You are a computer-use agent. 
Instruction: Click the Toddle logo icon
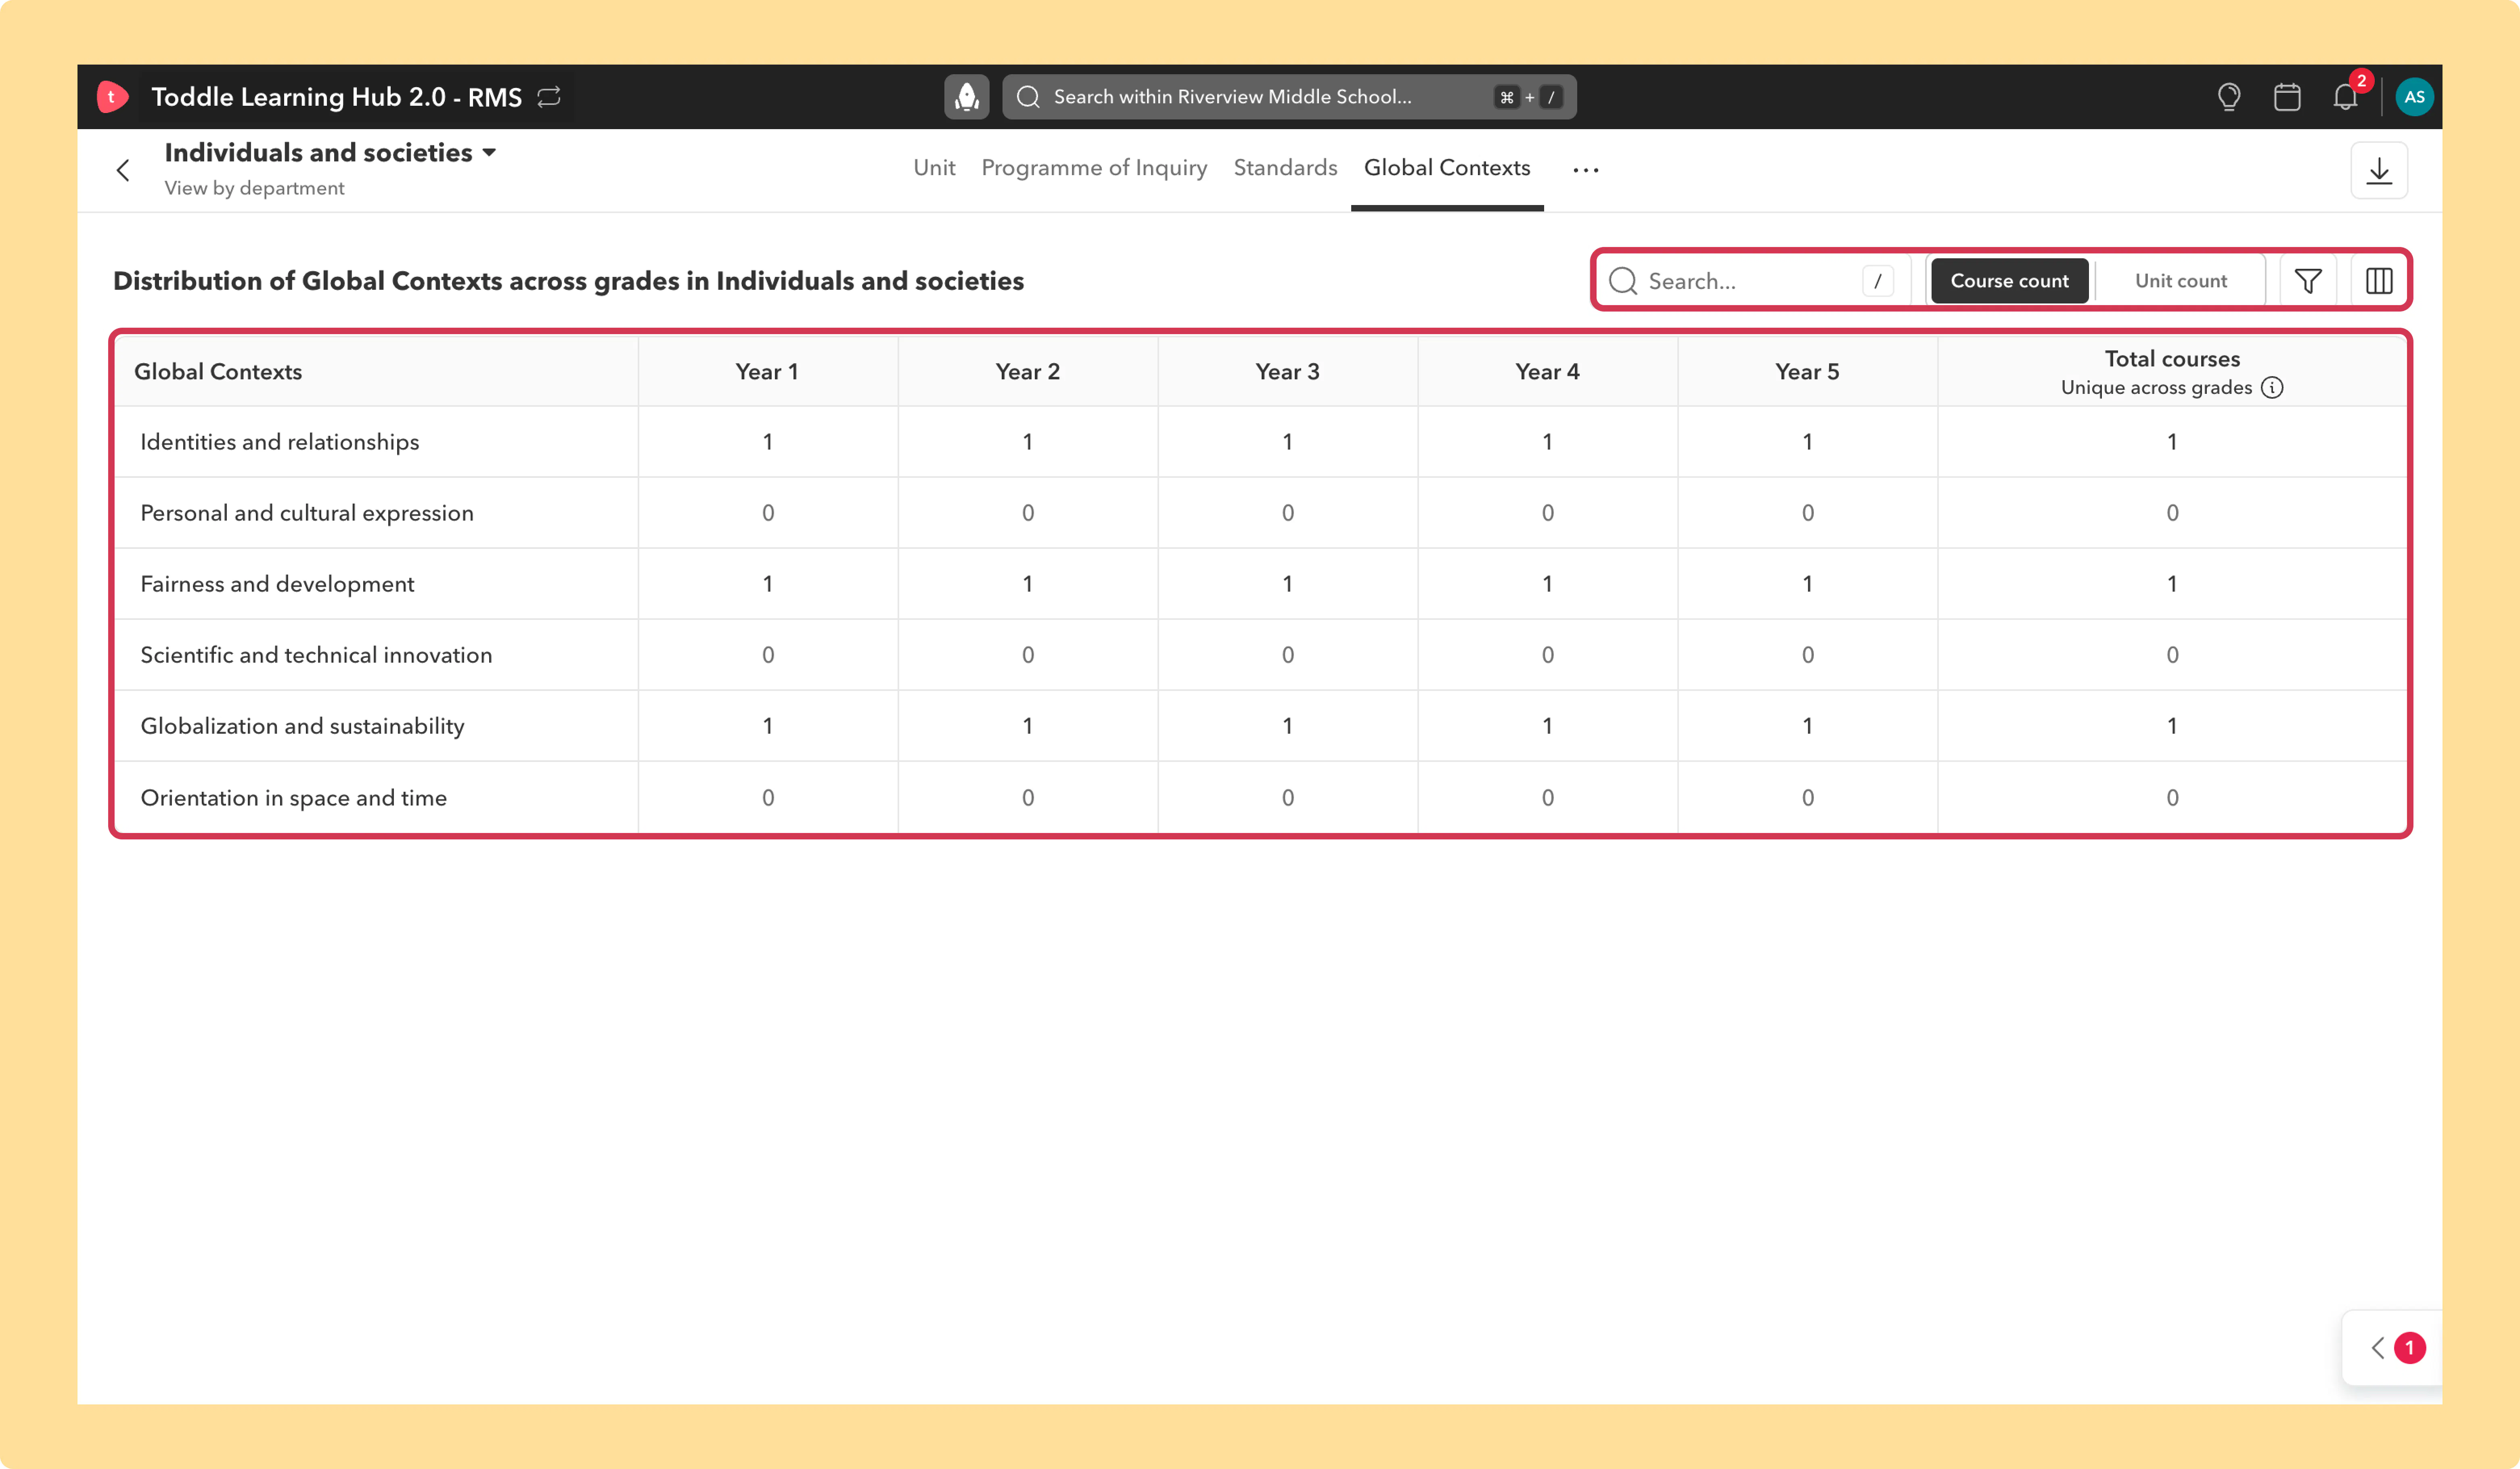click(112, 97)
